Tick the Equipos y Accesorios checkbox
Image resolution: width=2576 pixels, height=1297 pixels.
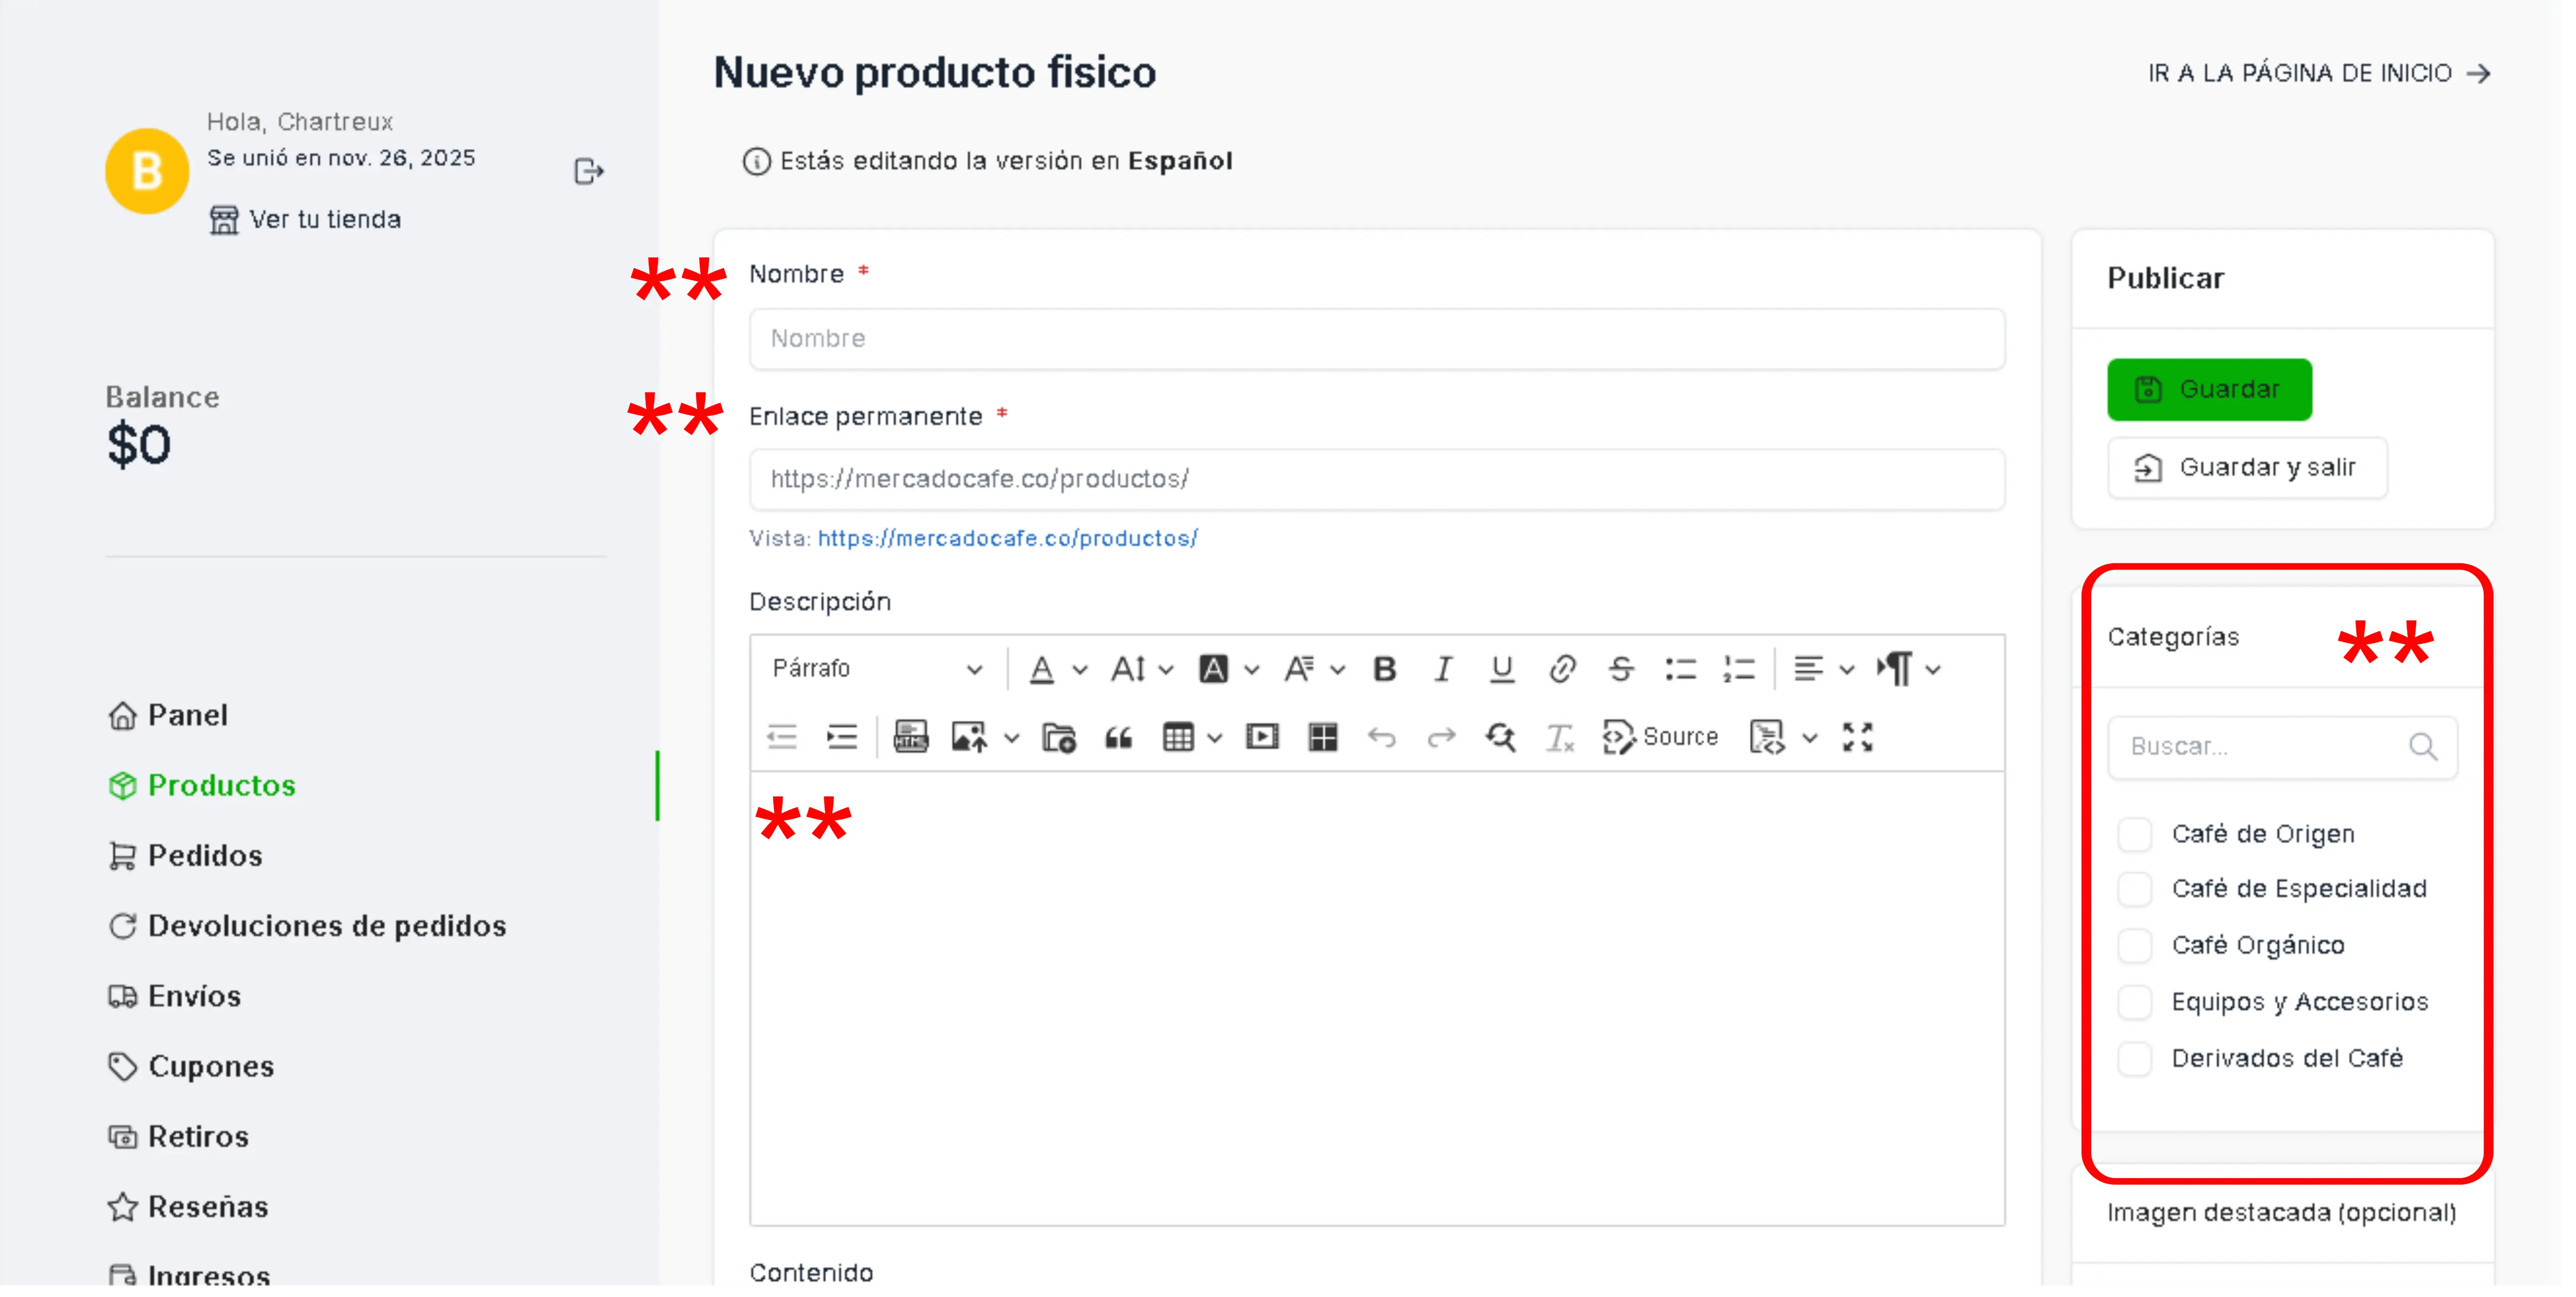click(x=2134, y=1003)
